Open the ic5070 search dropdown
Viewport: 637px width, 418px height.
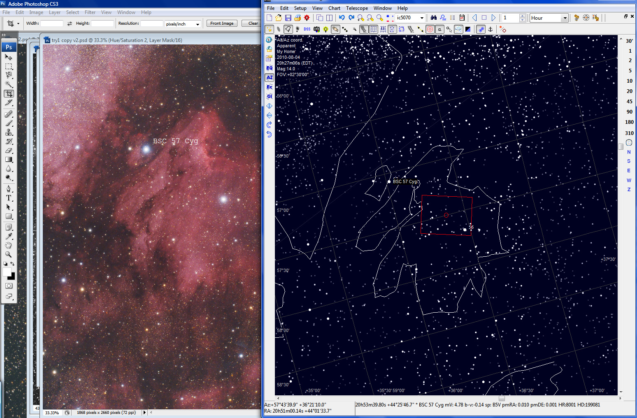pos(422,18)
